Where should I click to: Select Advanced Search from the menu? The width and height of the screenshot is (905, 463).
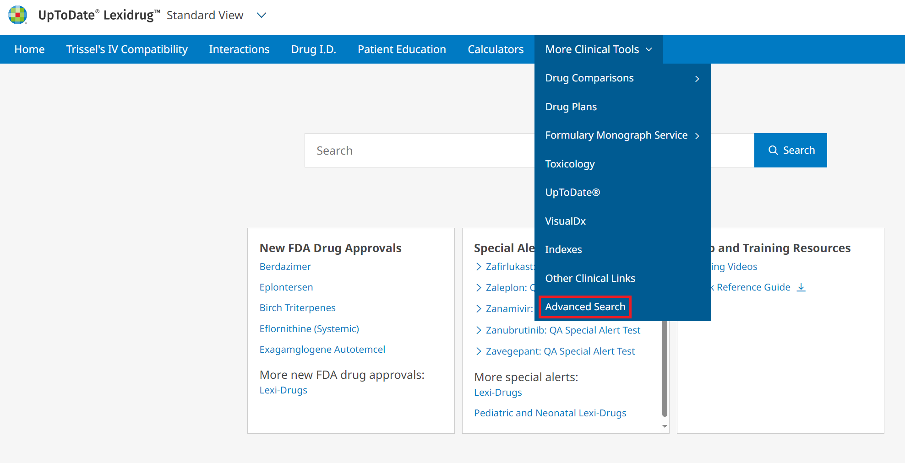585,307
